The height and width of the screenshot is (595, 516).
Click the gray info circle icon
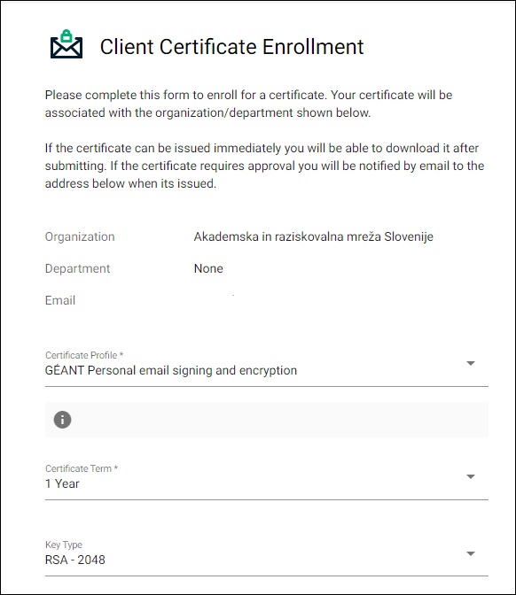pyautogui.click(x=62, y=420)
